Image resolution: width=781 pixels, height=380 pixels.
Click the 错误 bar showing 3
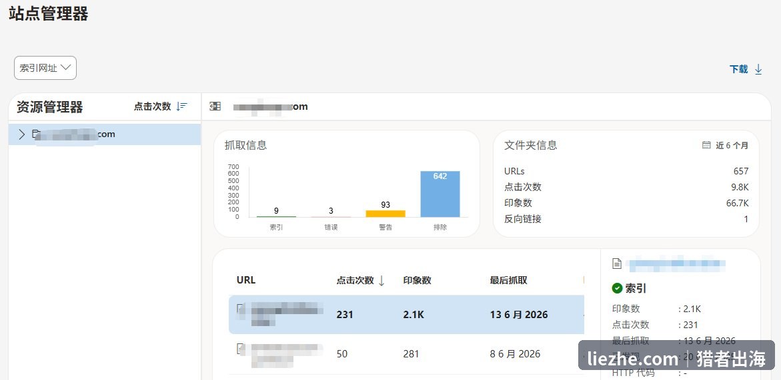[331, 217]
